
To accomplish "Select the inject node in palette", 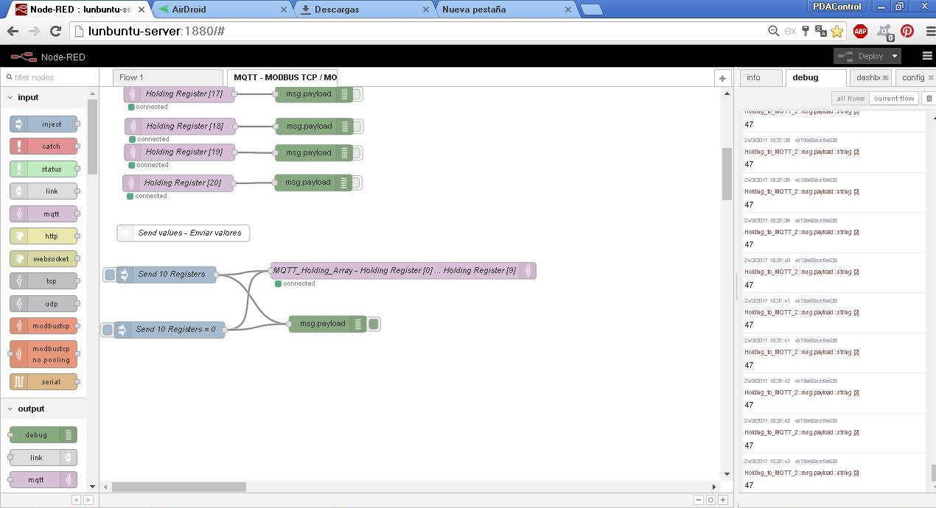I will coord(43,124).
